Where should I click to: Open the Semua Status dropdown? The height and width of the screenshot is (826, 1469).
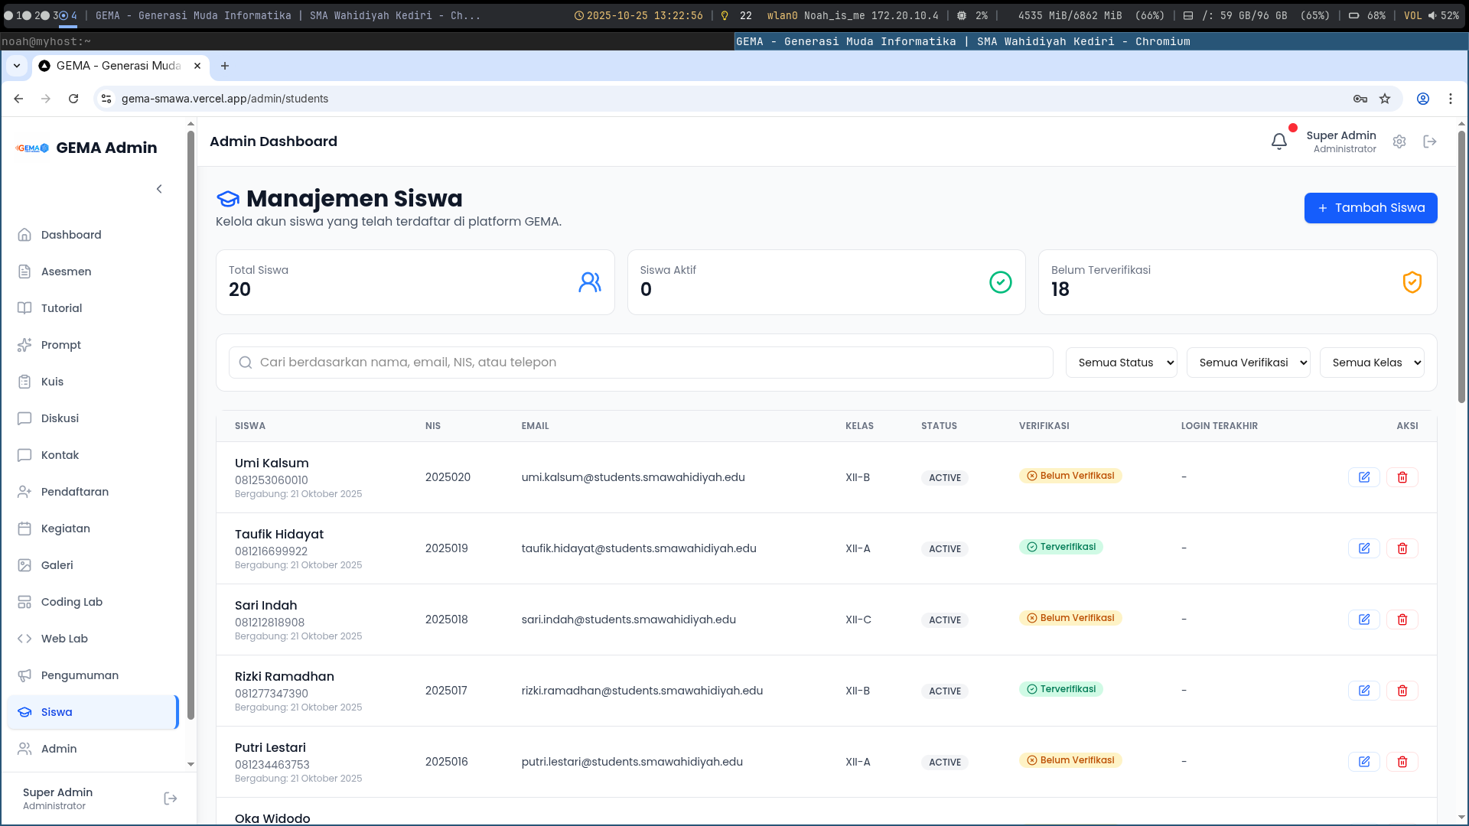tap(1121, 363)
